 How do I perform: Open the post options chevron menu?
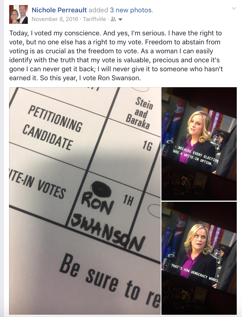coord(234,8)
